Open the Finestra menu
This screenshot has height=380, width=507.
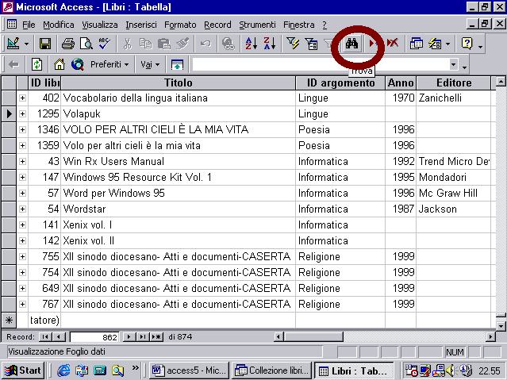[x=299, y=25]
